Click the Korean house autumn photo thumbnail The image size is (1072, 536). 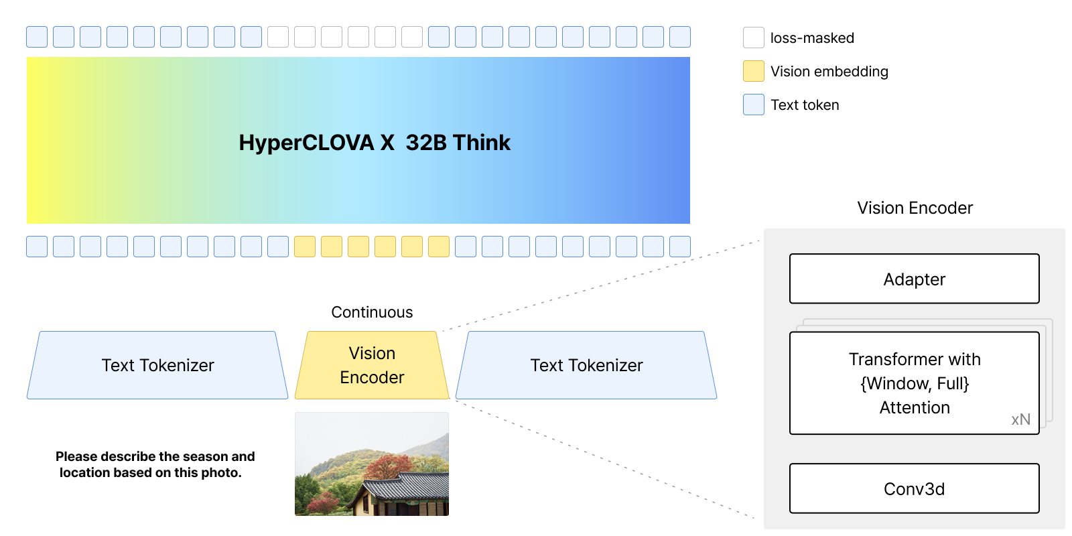click(x=372, y=464)
